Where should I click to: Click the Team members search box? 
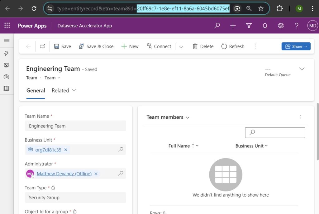[x=275, y=133]
